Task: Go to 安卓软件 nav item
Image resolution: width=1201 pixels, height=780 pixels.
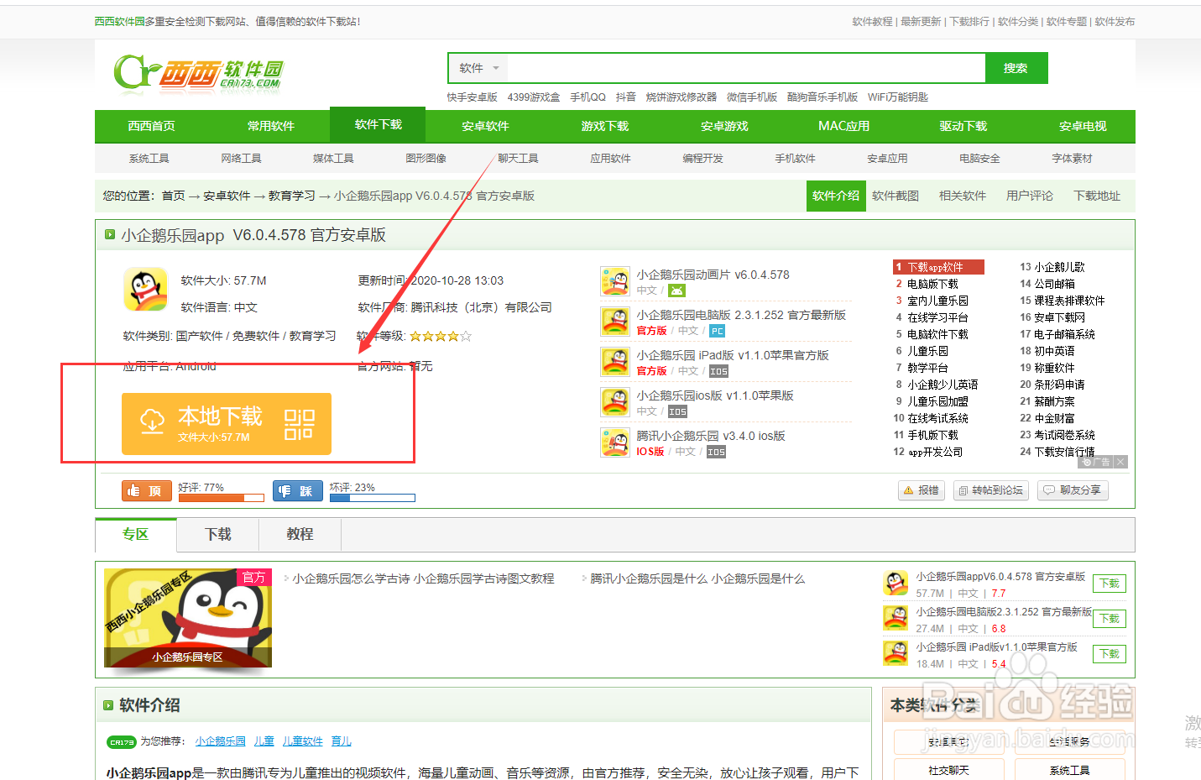Action: 485,126
